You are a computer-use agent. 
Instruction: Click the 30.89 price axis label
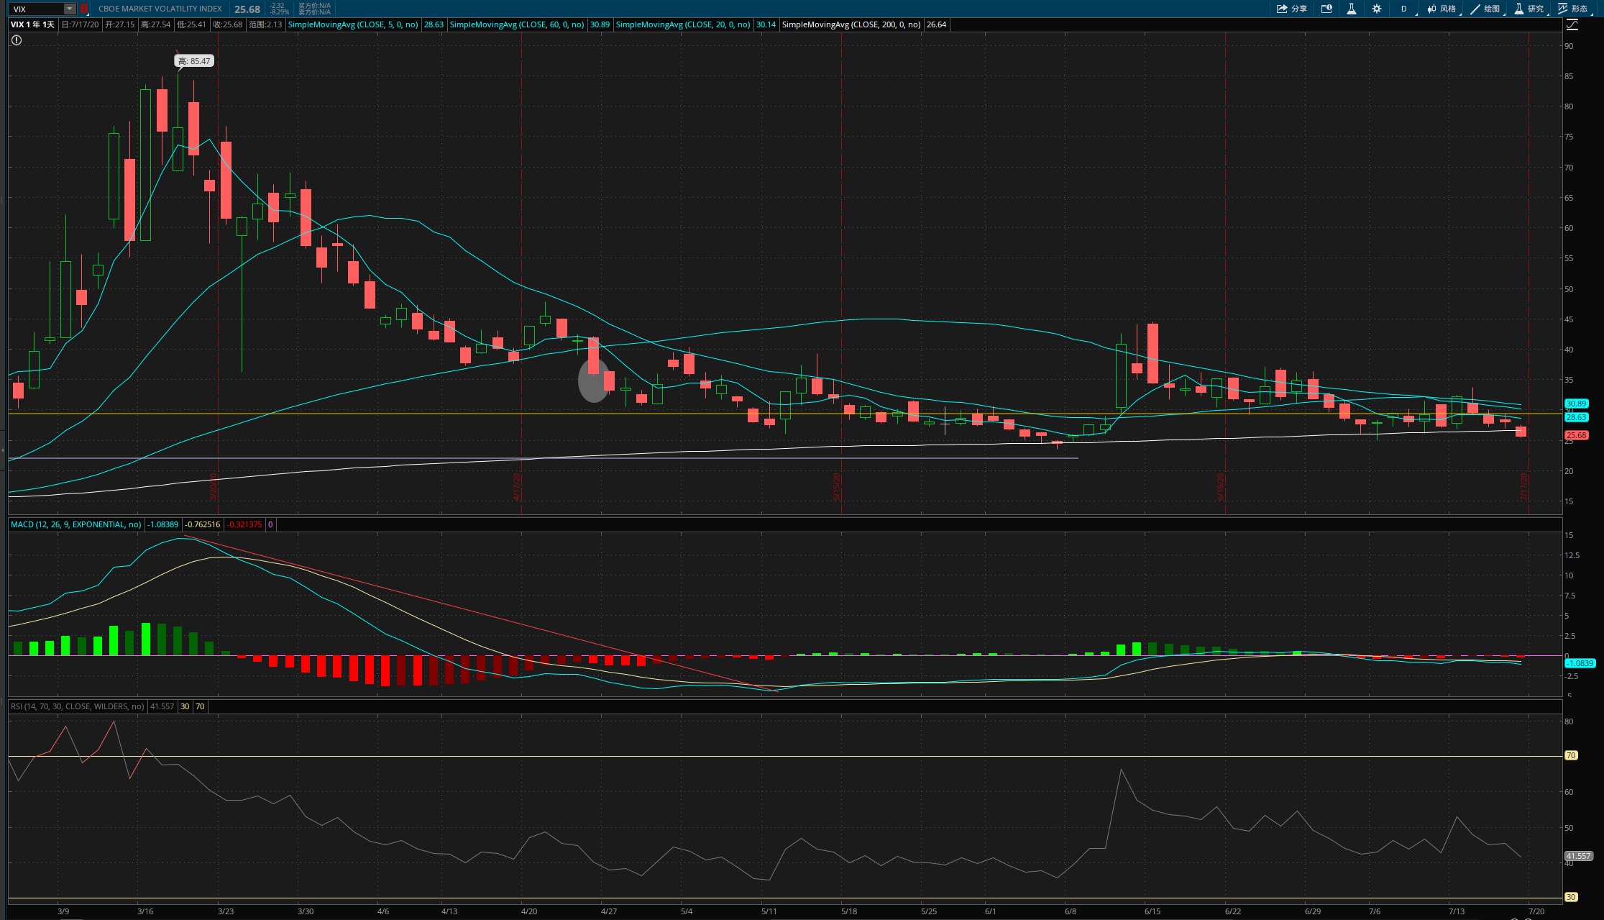[x=1577, y=404]
